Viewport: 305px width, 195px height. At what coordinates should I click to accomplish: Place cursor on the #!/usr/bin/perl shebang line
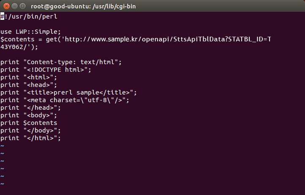[x=29, y=16]
